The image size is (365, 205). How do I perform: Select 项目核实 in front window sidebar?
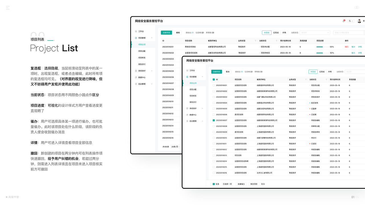[x=193, y=96]
